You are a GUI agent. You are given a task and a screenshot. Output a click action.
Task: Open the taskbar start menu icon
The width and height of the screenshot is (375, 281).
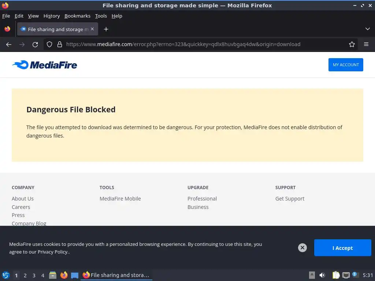[x=6, y=275]
